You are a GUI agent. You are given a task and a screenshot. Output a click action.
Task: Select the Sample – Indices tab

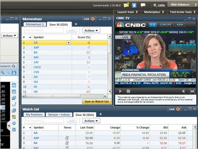tap(59, 115)
